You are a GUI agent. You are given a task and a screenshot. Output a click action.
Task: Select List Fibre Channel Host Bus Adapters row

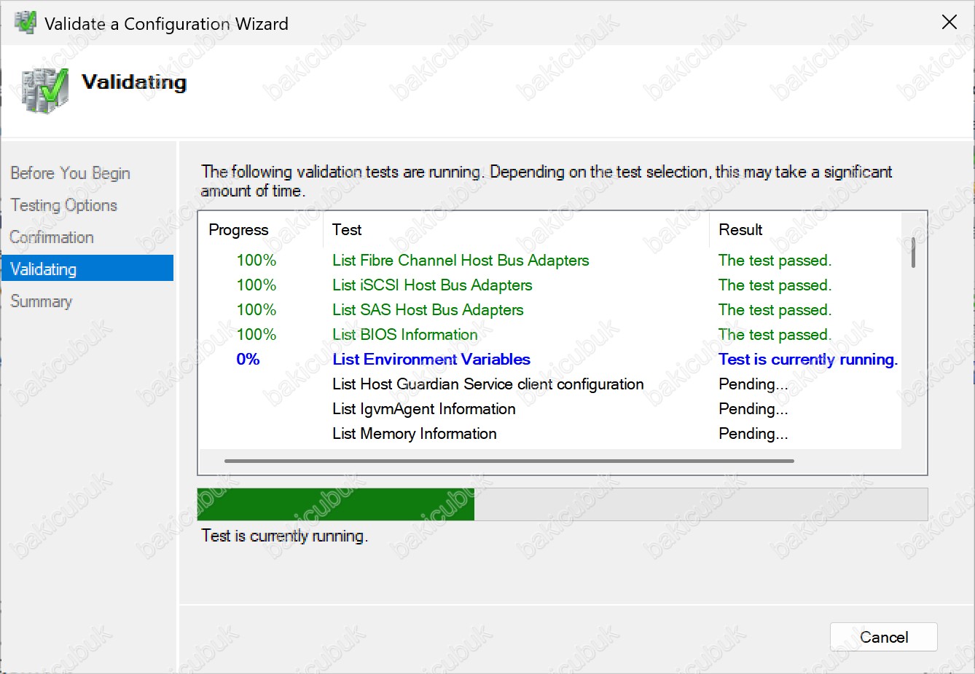pyautogui.click(x=461, y=261)
